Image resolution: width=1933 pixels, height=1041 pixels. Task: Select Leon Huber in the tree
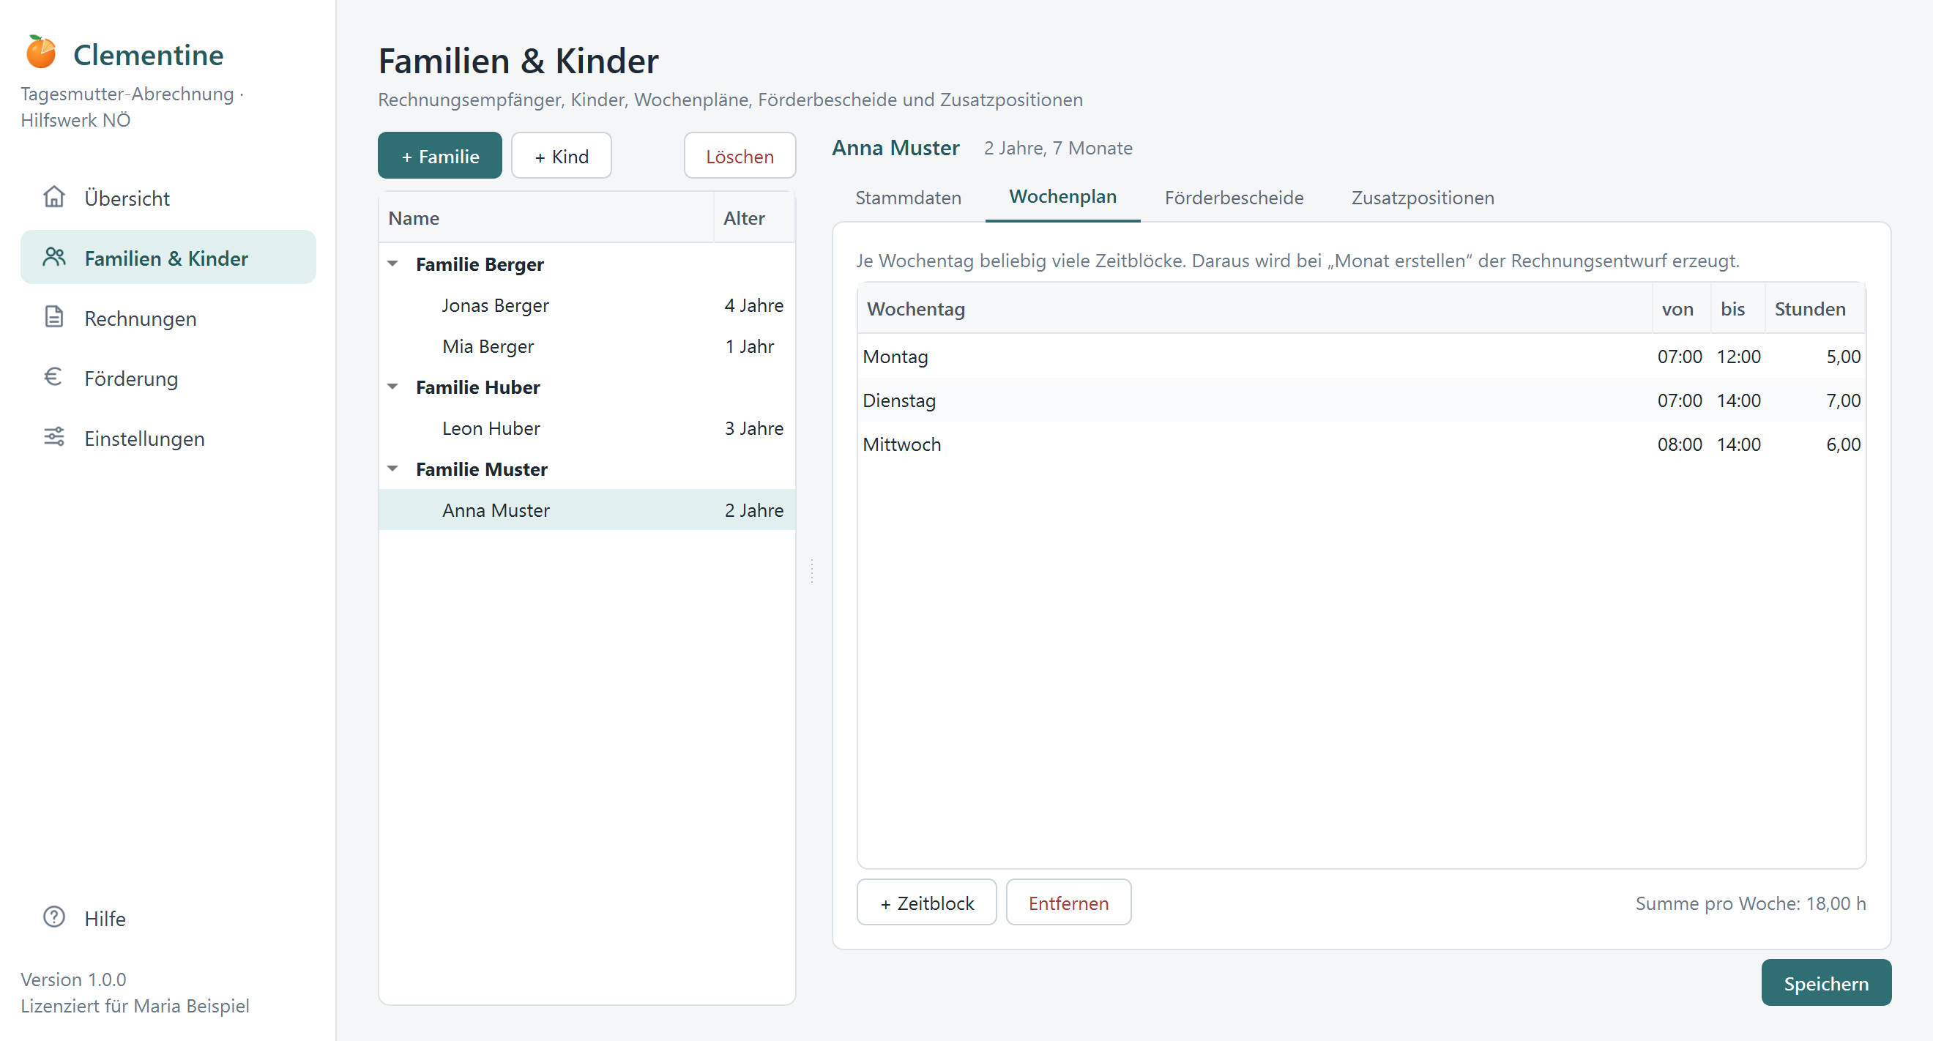click(x=586, y=428)
